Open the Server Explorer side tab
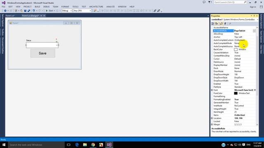 pyautogui.click(x=3, y=20)
